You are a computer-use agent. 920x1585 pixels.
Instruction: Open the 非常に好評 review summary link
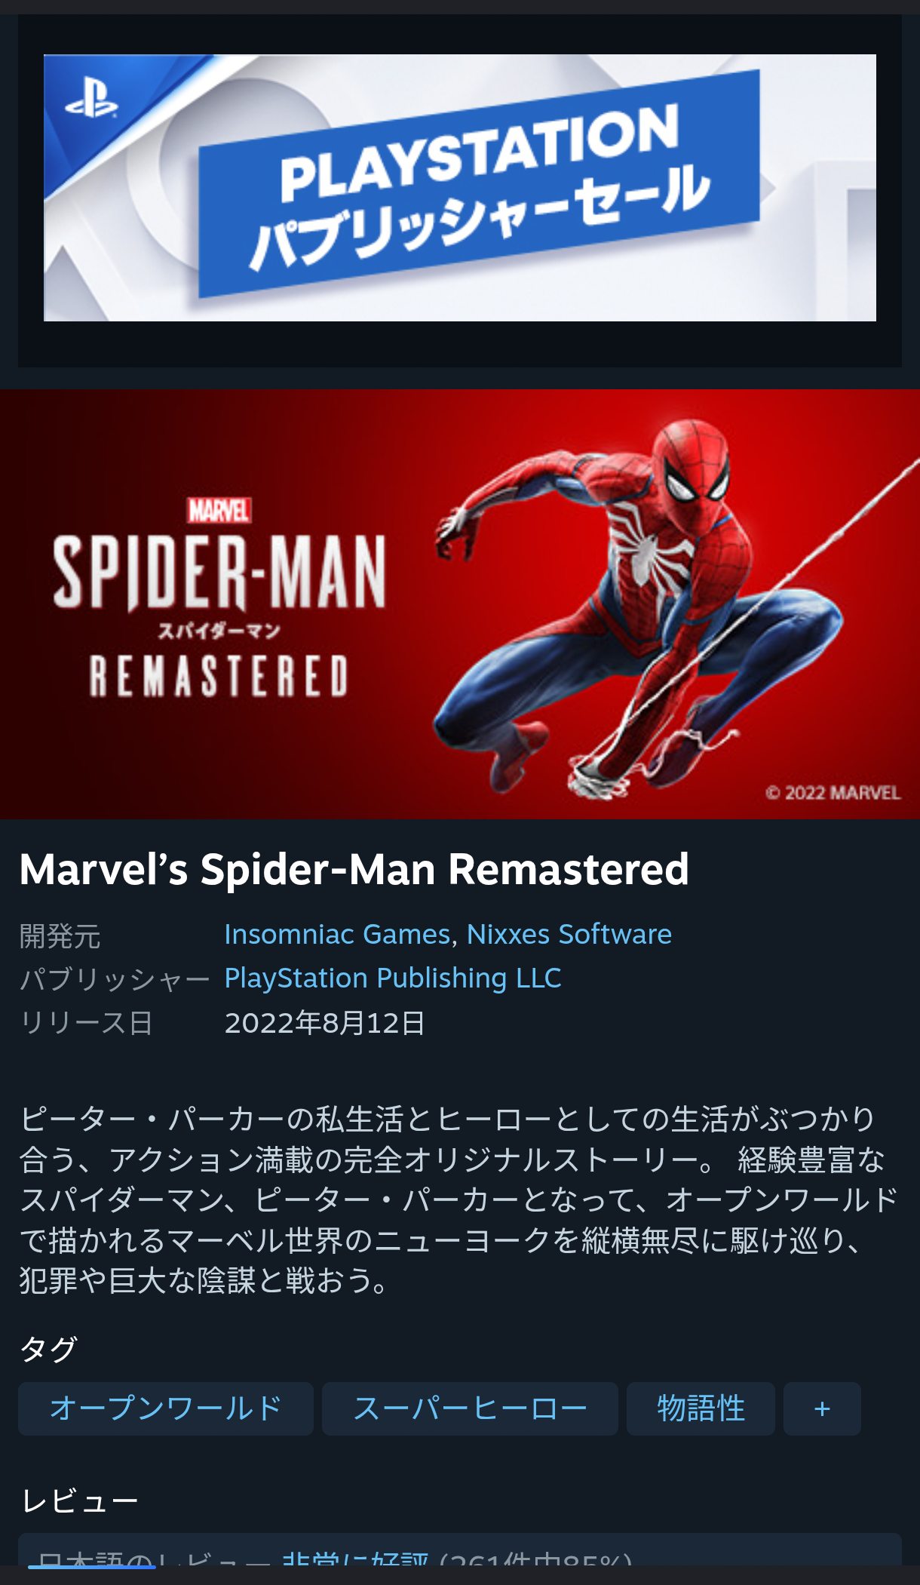point(354,1557)
